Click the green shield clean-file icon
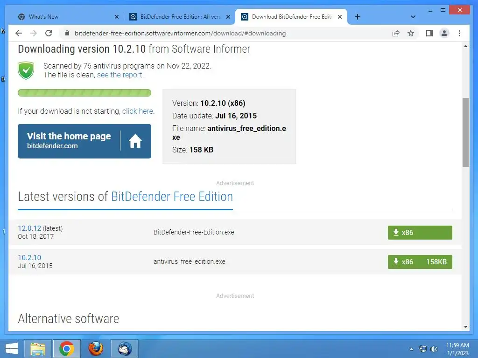The image size is (478, 358). (x=26, y=70)
